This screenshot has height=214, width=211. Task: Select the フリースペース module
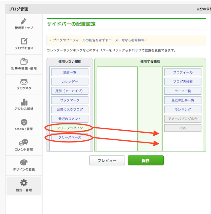click(70, 137)
